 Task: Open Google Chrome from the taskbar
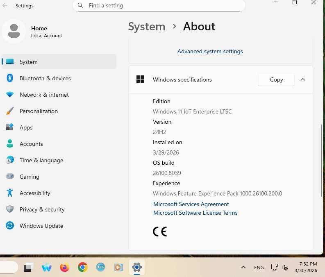click(x=82, y=267)
